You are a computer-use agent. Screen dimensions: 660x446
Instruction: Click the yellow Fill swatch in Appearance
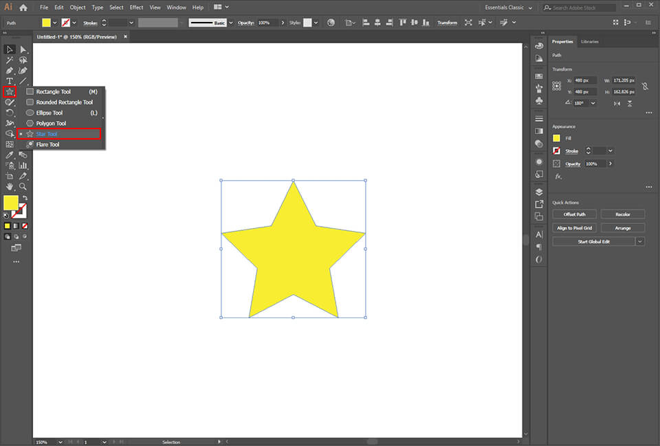[556, 137]
